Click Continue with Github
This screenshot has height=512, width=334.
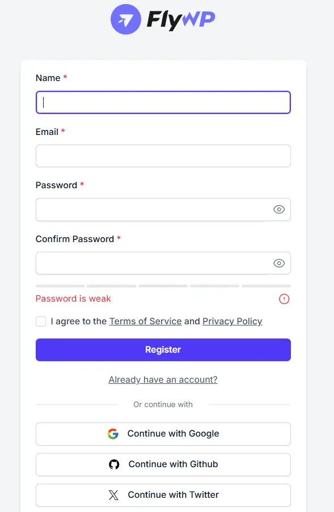click(163, 464)
